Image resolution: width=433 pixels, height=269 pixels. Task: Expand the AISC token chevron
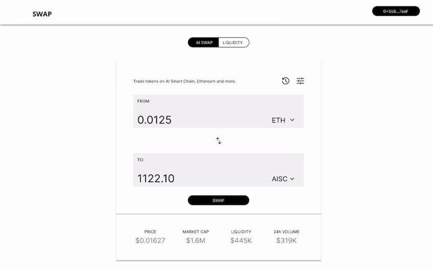point(292,179)
